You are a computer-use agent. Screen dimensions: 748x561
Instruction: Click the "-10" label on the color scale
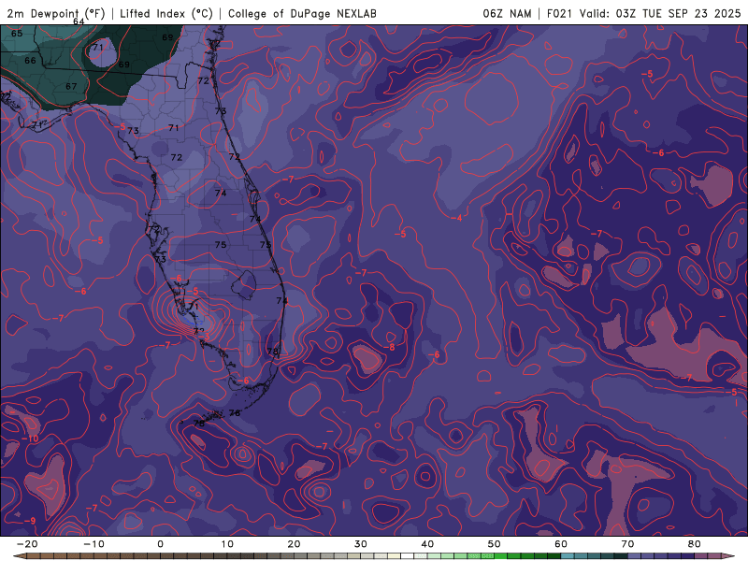click(93, 544)
